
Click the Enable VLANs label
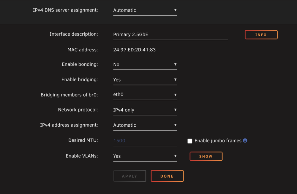(82, 156)
